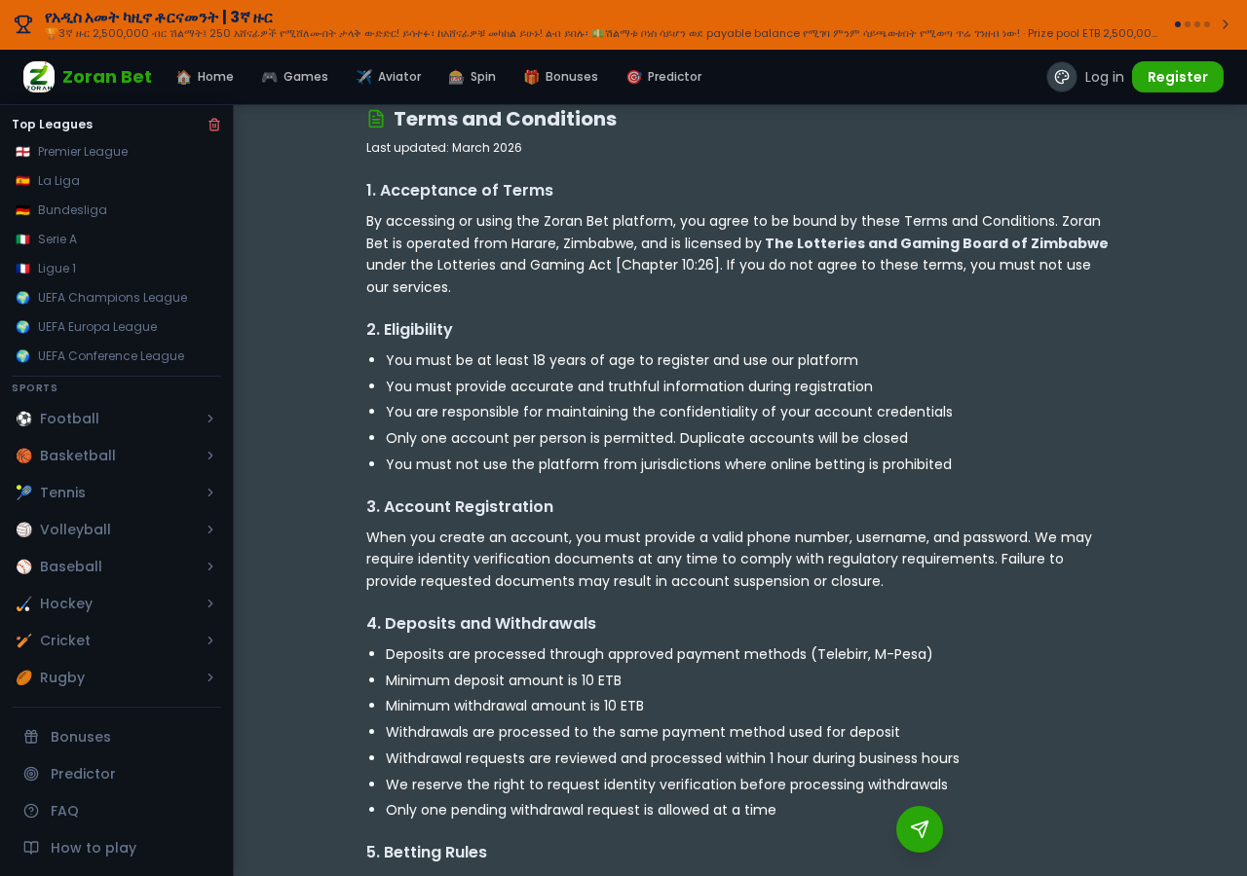Expand the Football sport chevron
This screenshot has width=1247, height=876.
pyautogui.click(x=210, y=419)
